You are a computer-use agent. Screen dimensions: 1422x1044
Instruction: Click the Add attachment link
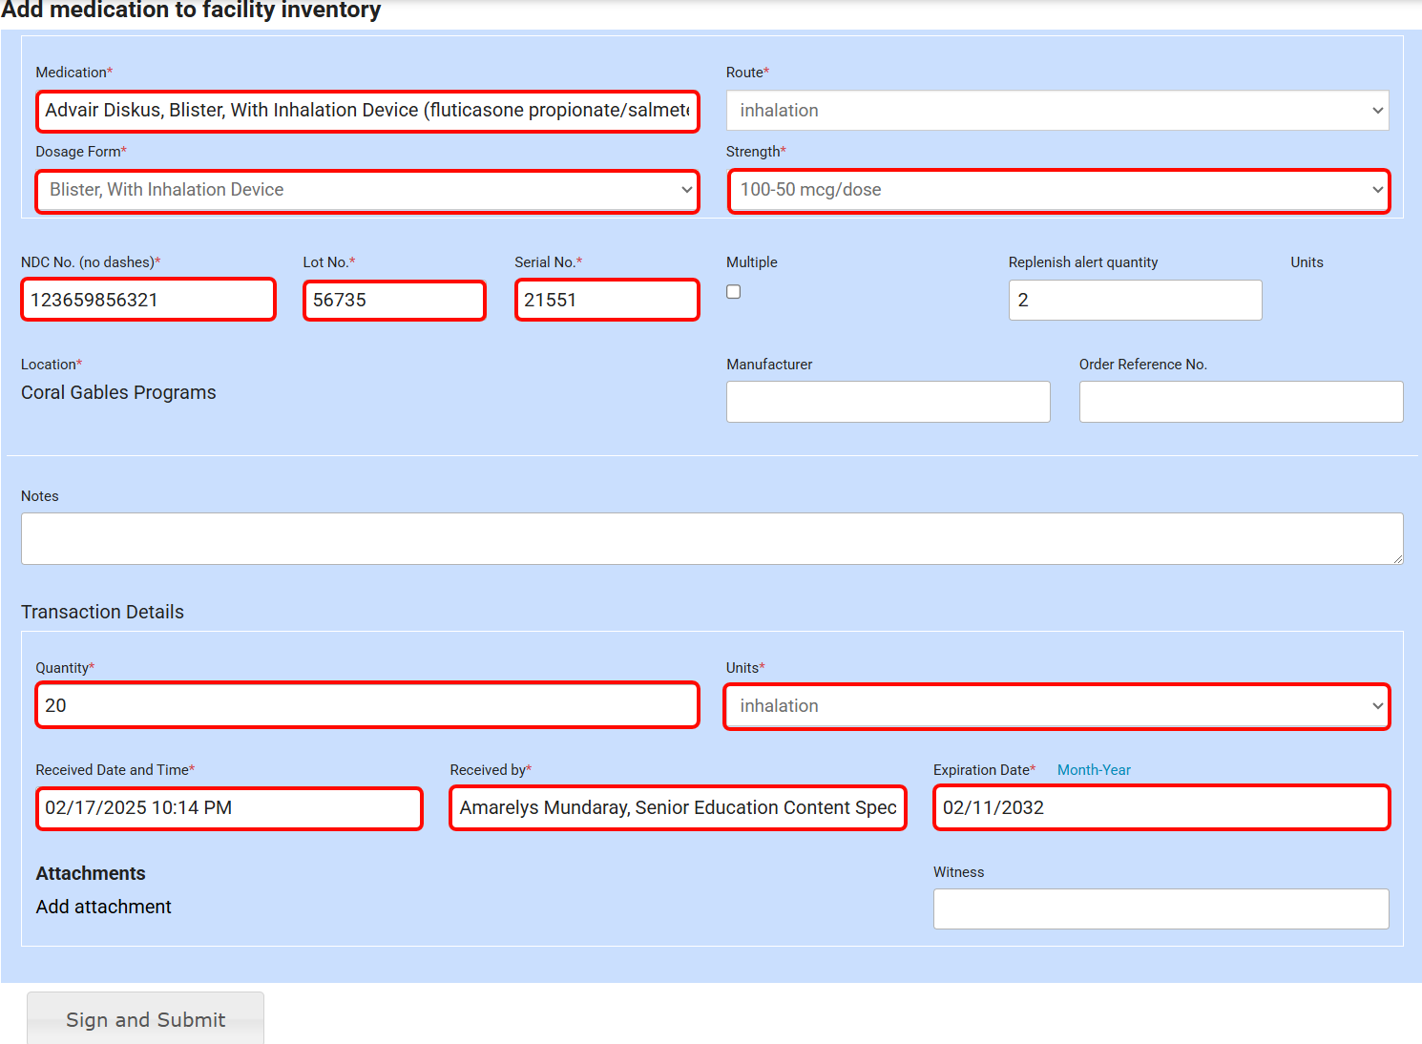tap(104, 907)
